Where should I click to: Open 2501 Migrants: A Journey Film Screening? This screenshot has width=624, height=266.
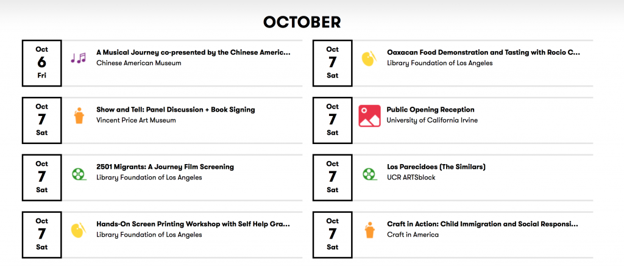pos(165,167)
